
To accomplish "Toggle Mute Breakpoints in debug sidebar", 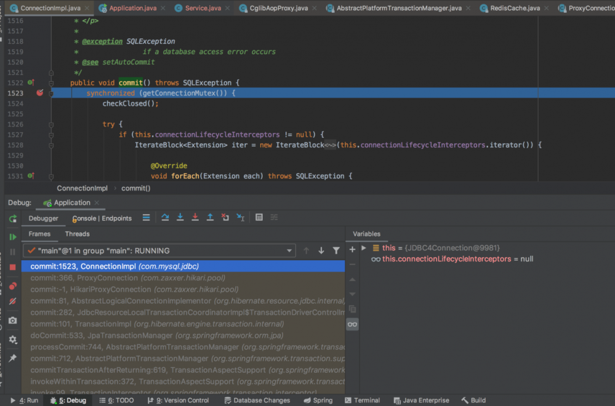I will click(13, 301).
